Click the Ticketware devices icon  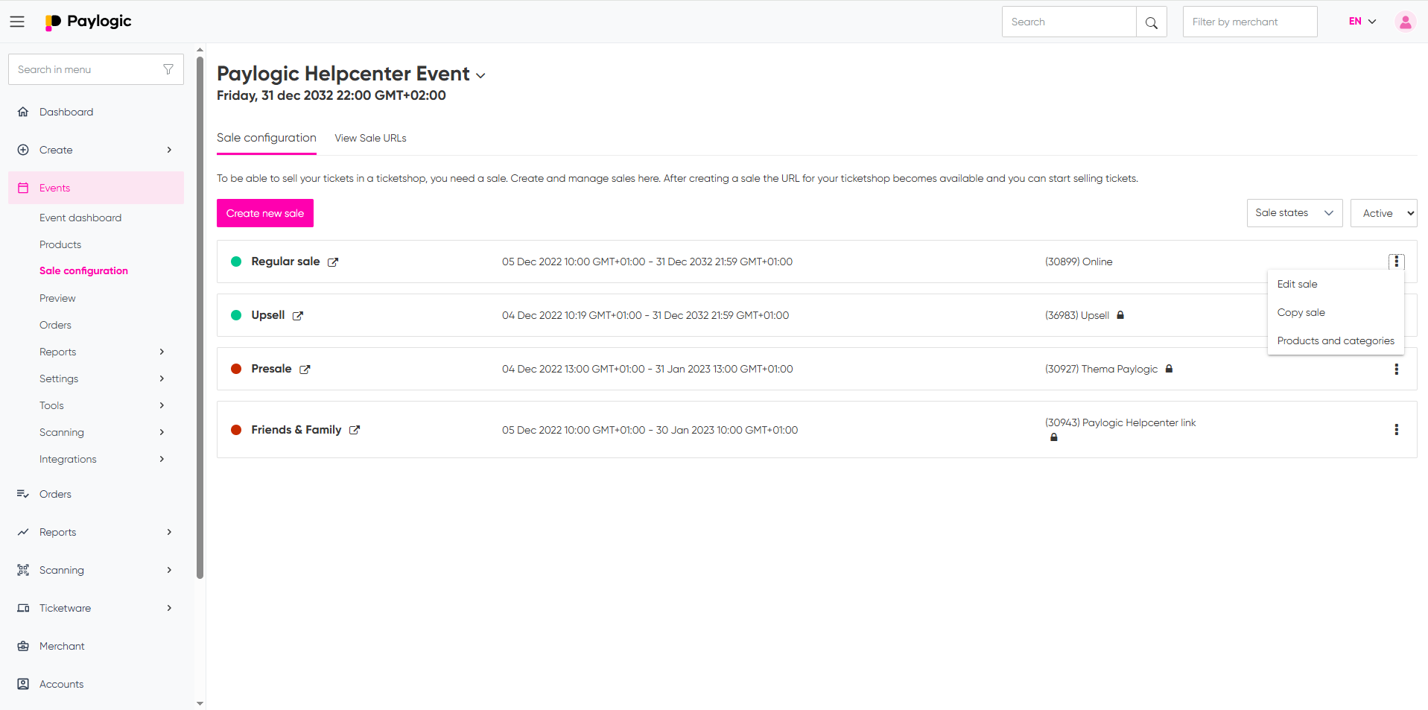click(23, 608)
